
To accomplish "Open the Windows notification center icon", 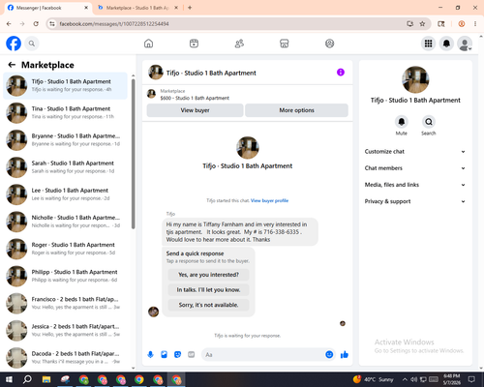I will (471, 379).
